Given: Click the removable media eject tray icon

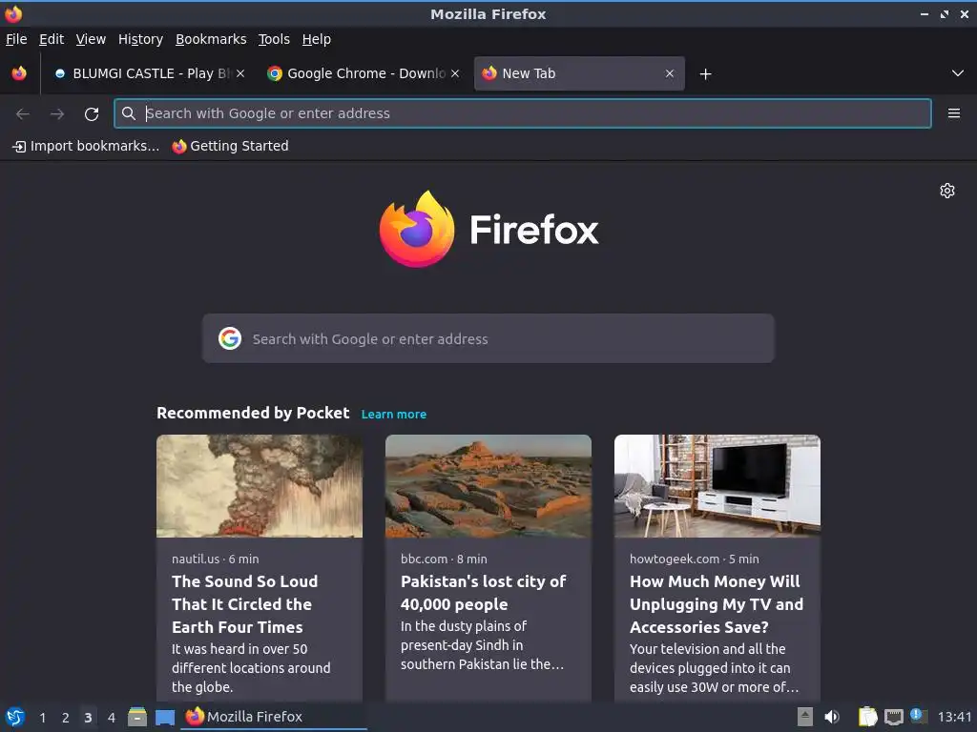Looking at the screenshot, I should [x=805, y=717].
